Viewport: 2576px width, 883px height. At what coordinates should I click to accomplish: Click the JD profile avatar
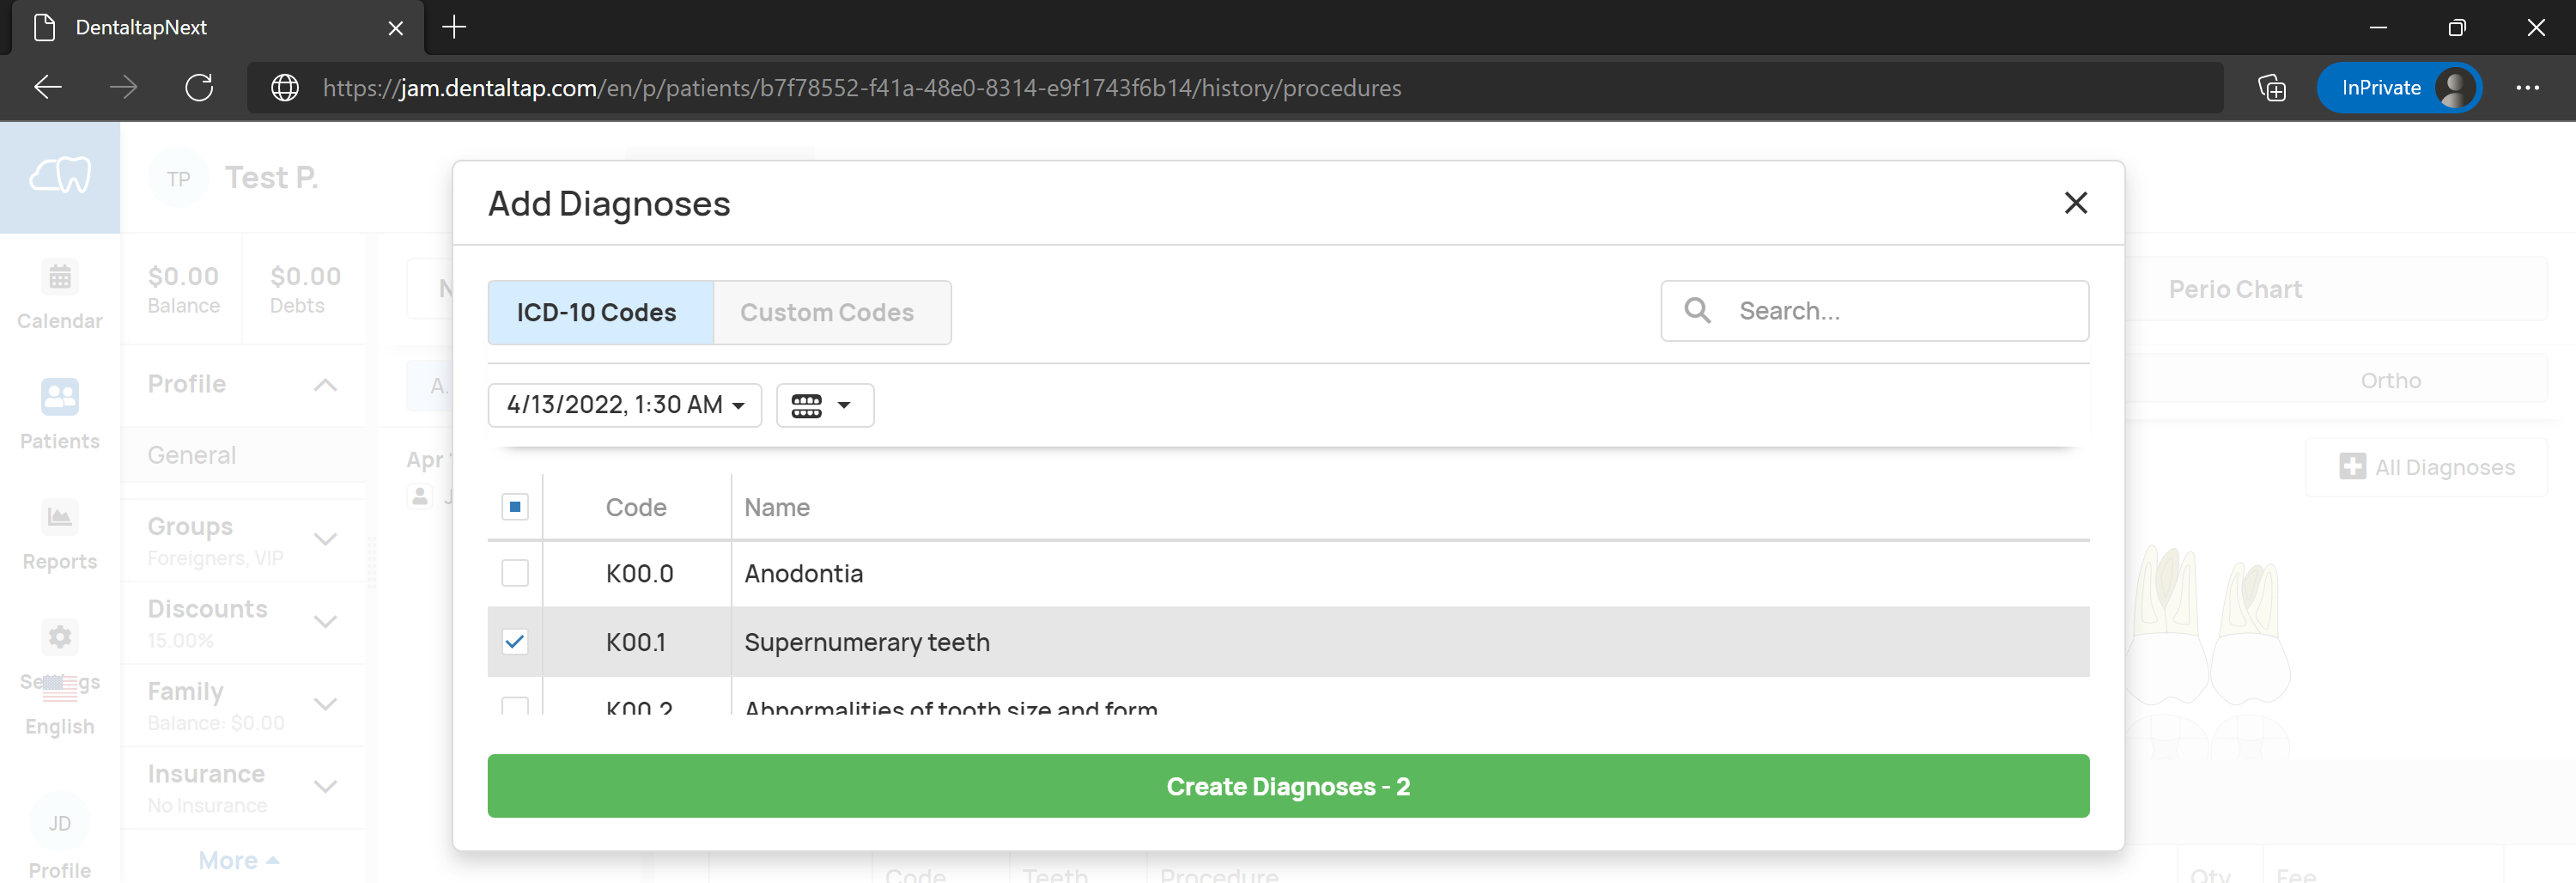coord(60,823)
